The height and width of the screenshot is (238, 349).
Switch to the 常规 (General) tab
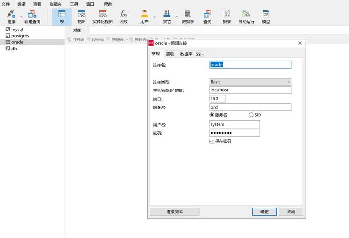click(156, 54)
